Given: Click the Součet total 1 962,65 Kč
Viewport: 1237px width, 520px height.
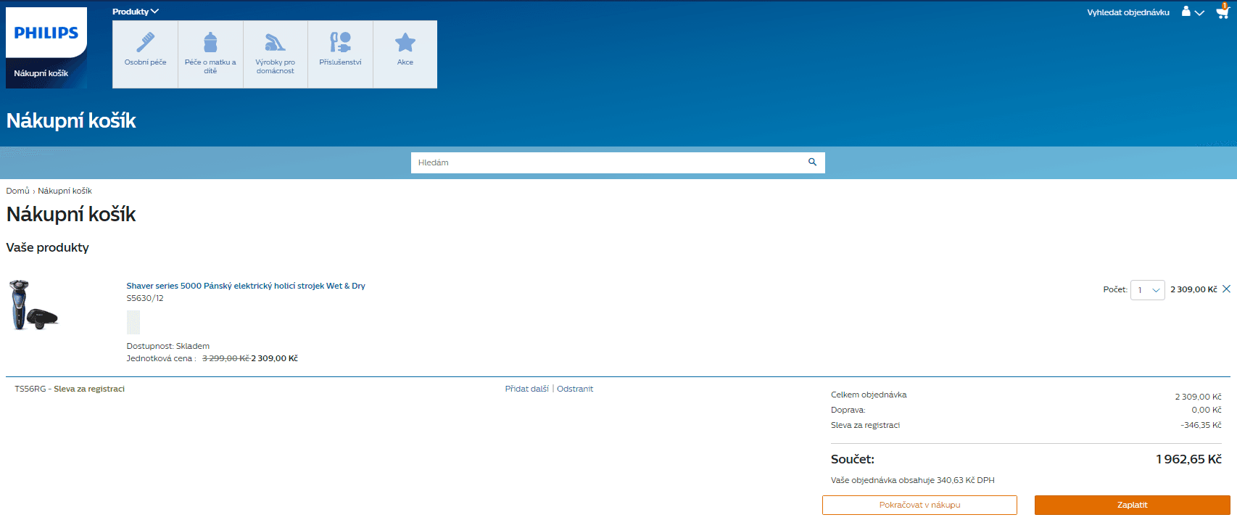Looking at the screenshot, I should pos(1188,459).
